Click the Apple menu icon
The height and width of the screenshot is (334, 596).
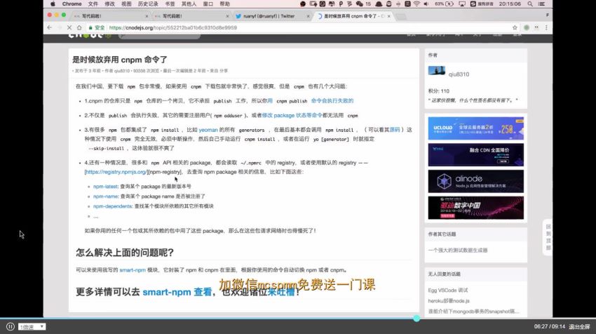(52, 4)
